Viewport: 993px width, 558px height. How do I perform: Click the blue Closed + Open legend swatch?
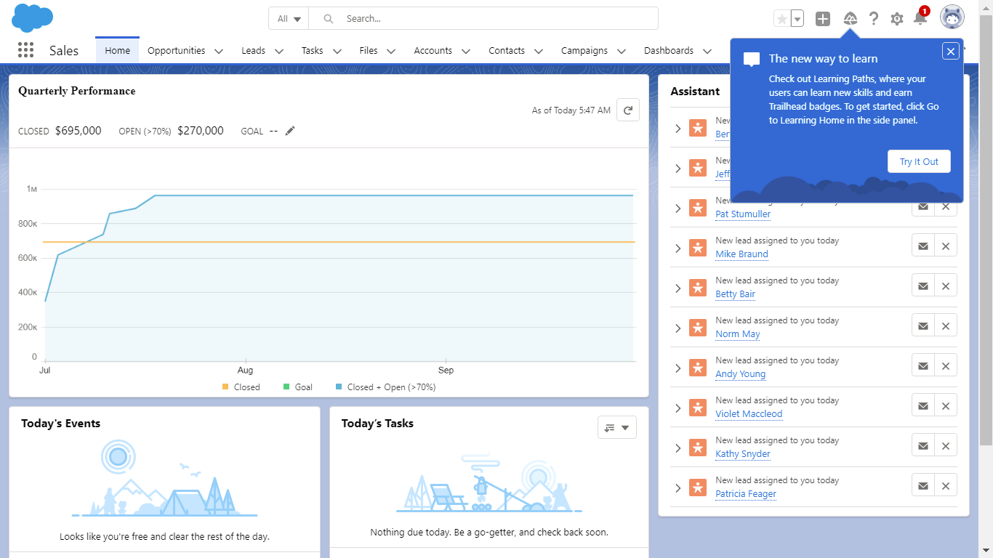pyautogui.click(x=339, y=387)
